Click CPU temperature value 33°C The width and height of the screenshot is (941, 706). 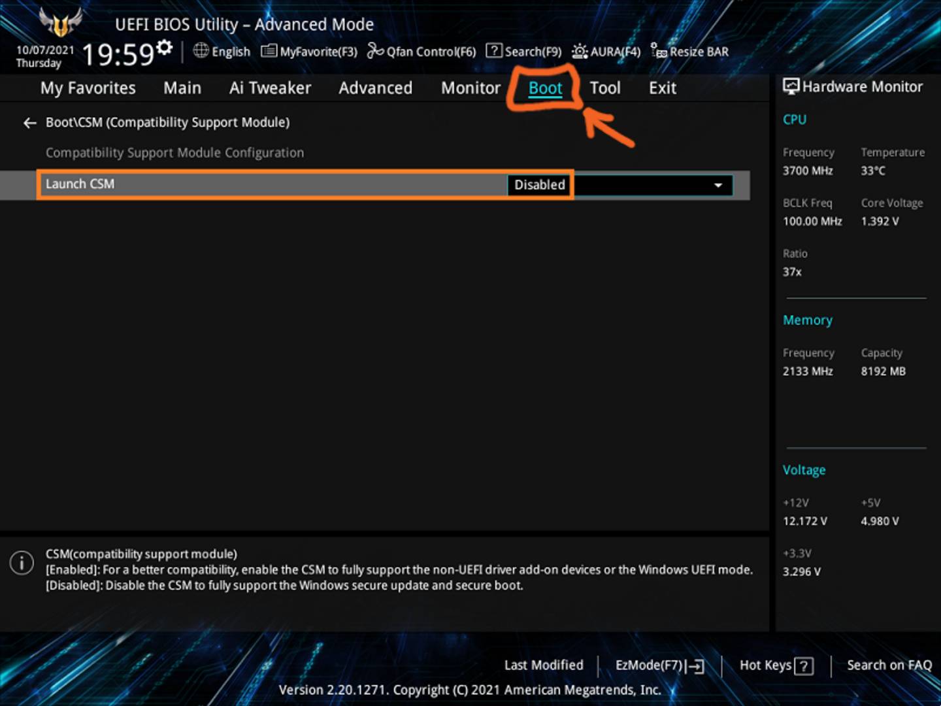(x=873, y=171)
